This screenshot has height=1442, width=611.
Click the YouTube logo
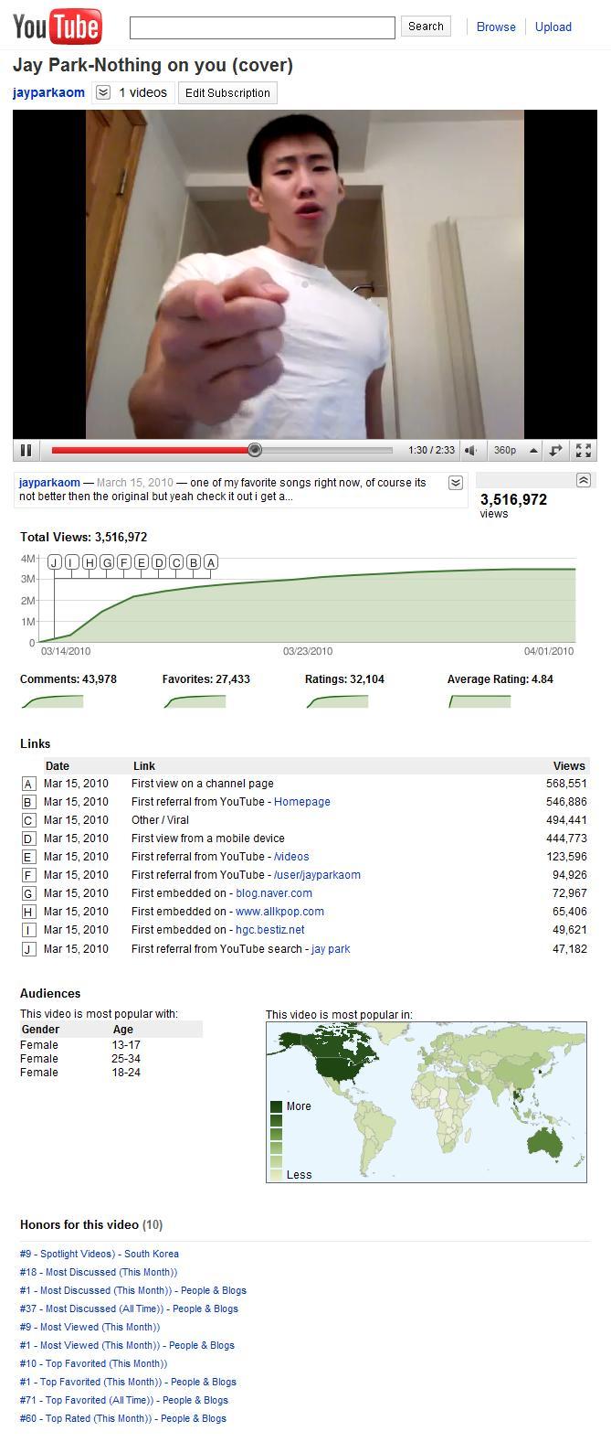57,27
